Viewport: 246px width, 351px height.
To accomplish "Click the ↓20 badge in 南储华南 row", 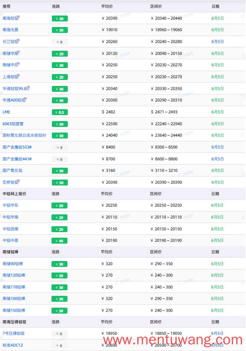I will pyautogui.click(x=60, y=54).
